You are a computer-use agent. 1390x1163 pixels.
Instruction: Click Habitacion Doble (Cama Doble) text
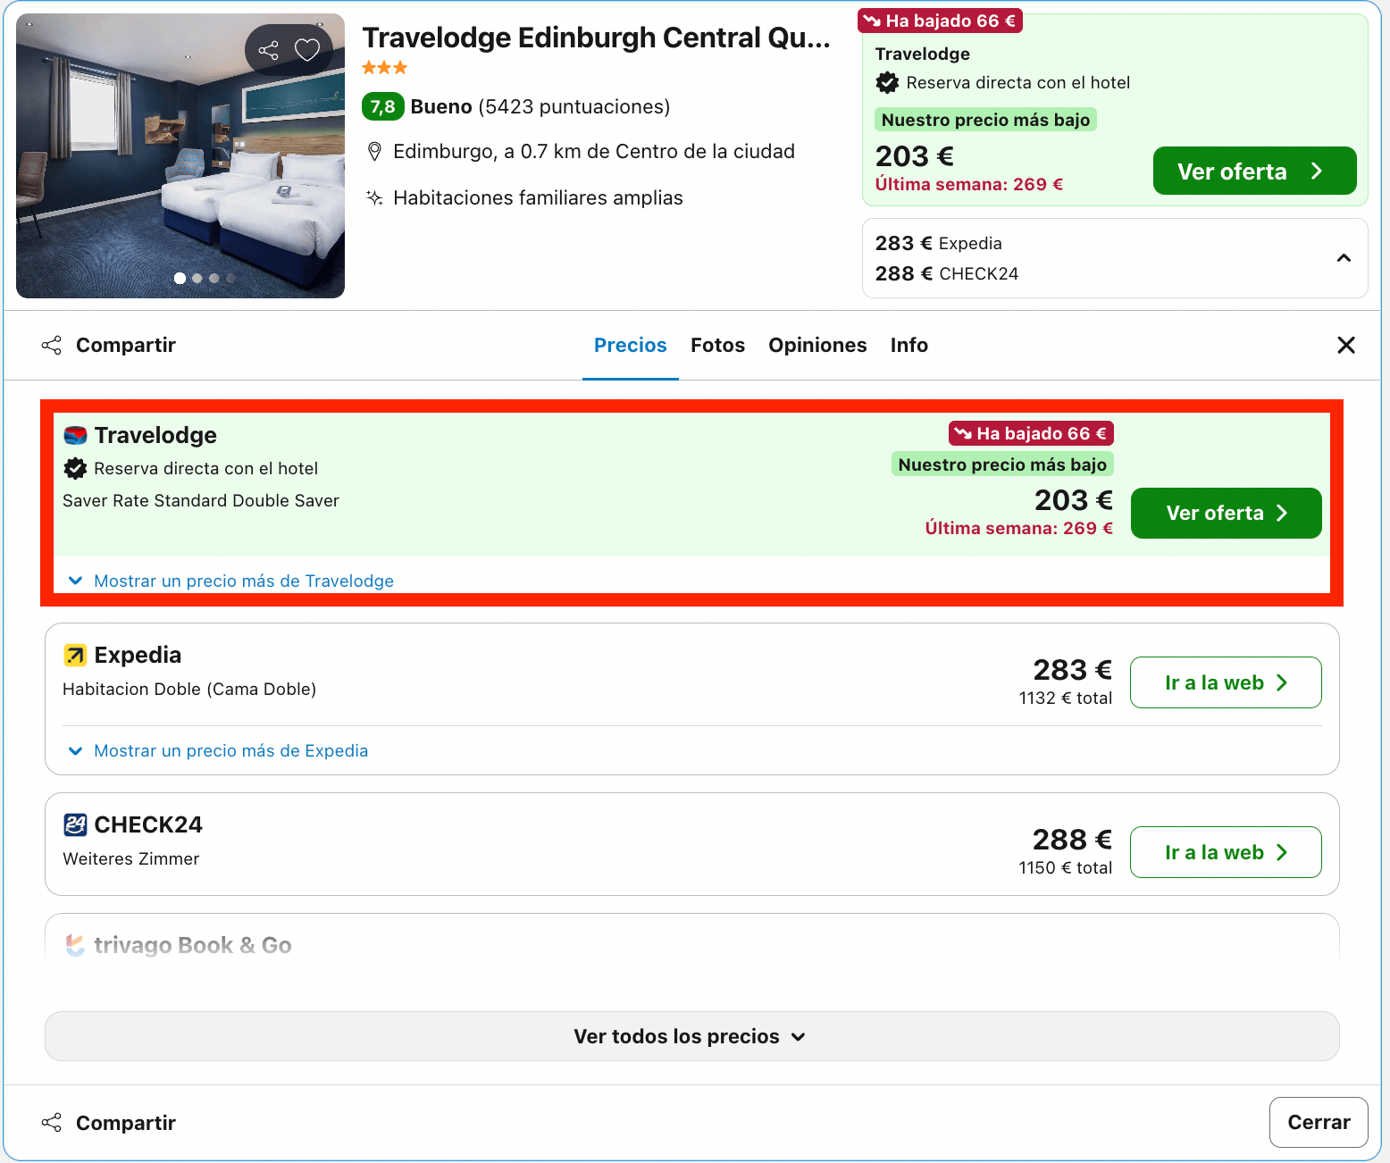coord(189,690)
